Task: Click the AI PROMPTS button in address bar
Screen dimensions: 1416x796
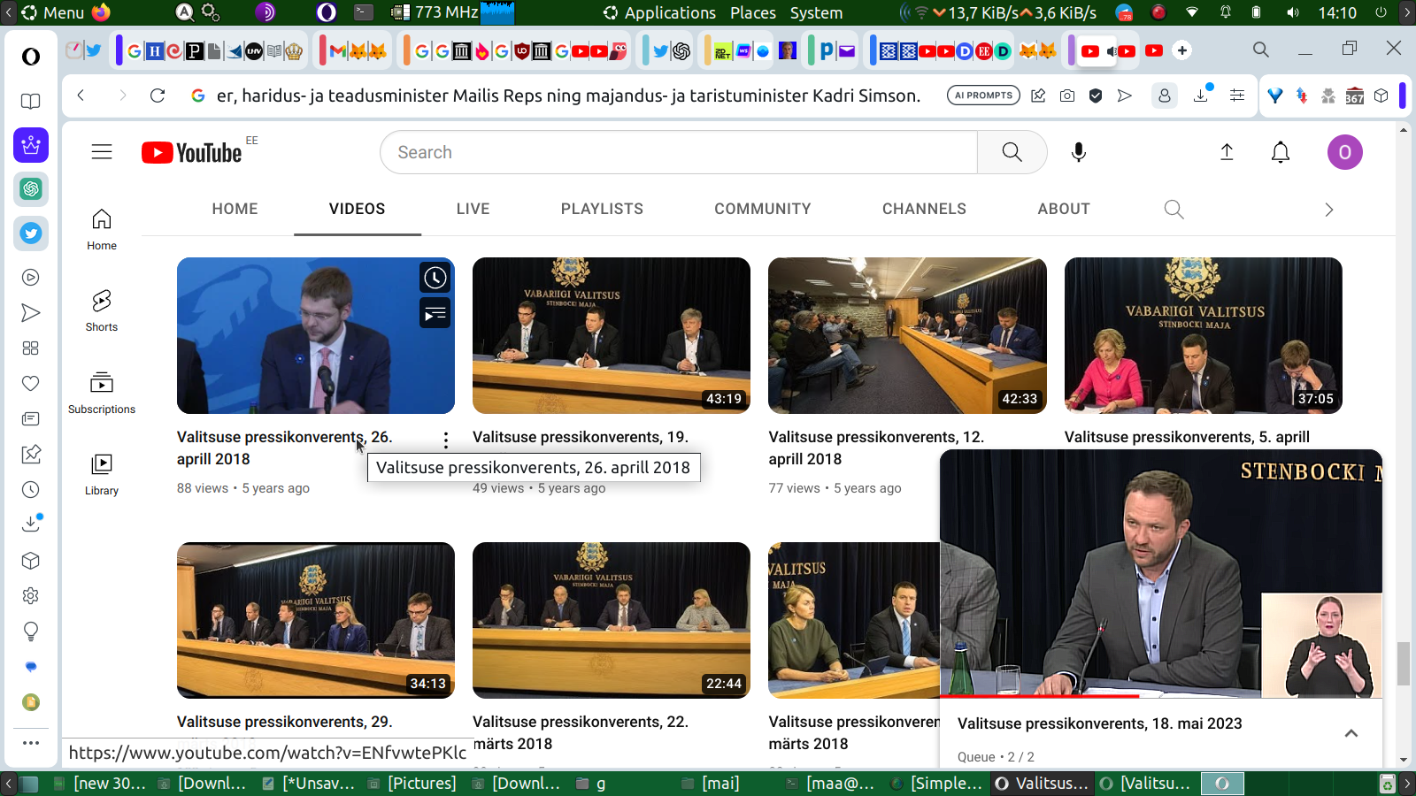Action: tap(983, 96)
